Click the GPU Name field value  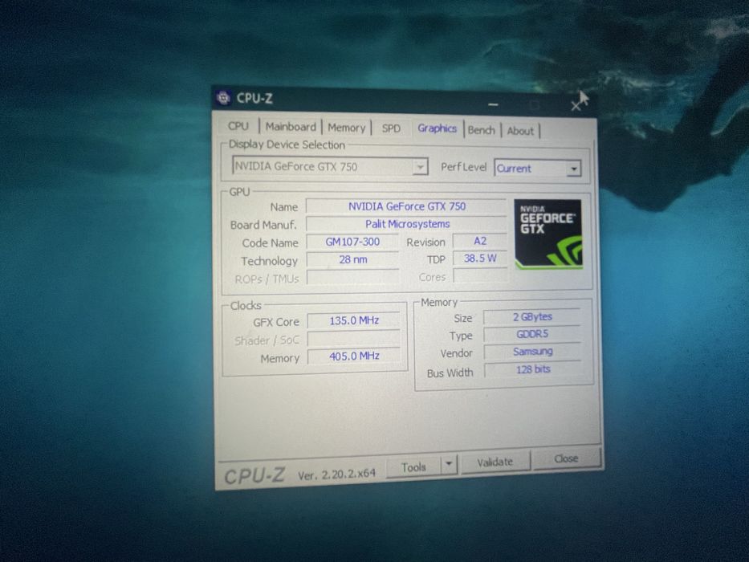[x=406, y=206]
